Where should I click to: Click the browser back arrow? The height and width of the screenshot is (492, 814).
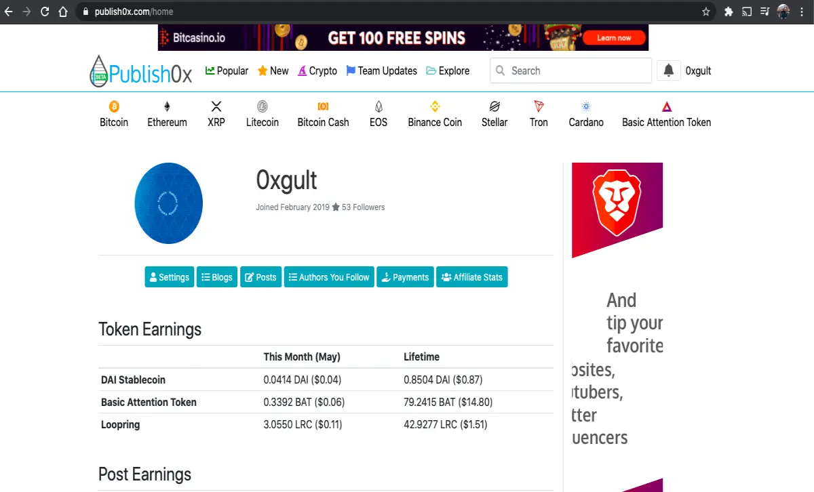pyautogui.click(x=9, y=12)
